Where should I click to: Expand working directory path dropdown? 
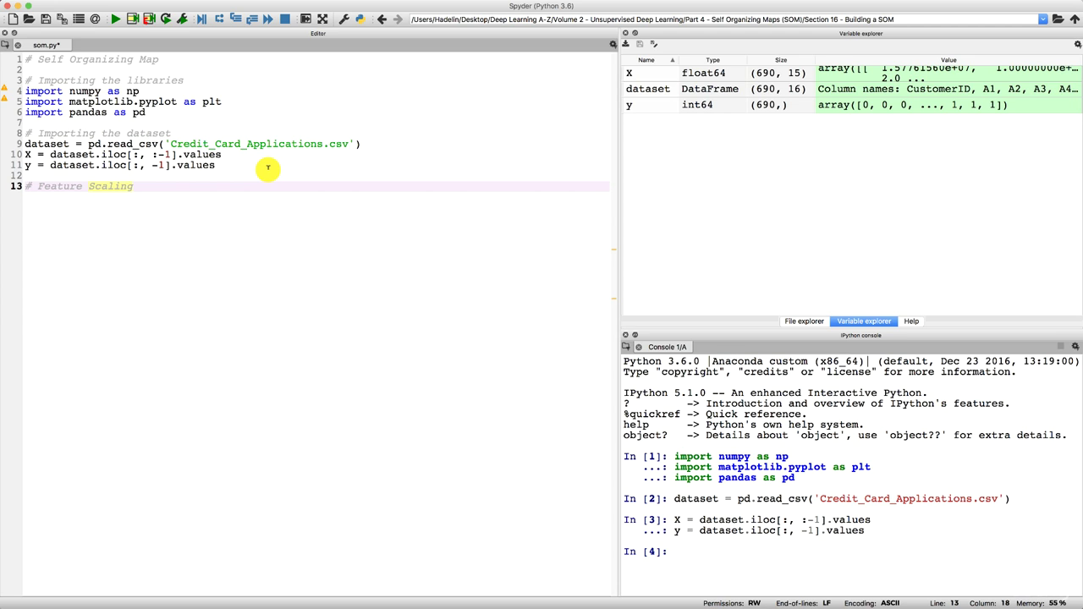point(1042,19)
